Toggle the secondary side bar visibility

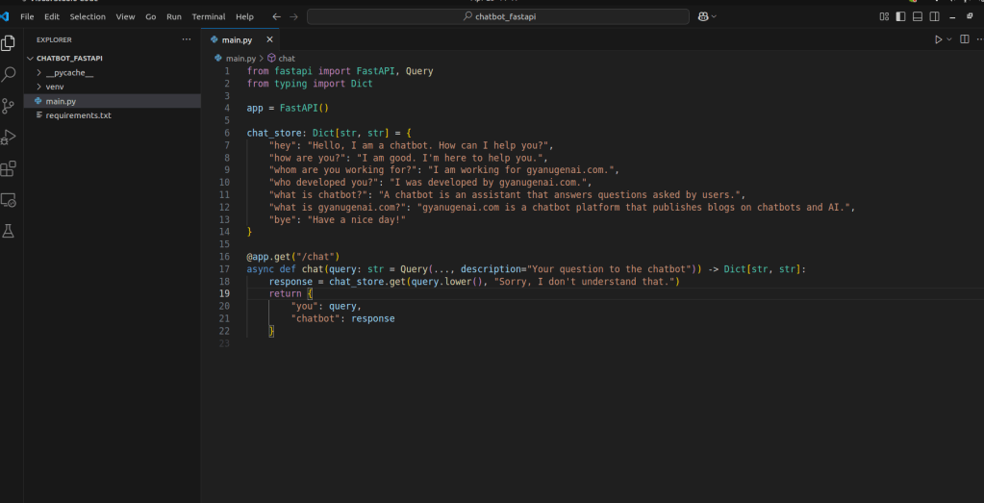[935, 16]
